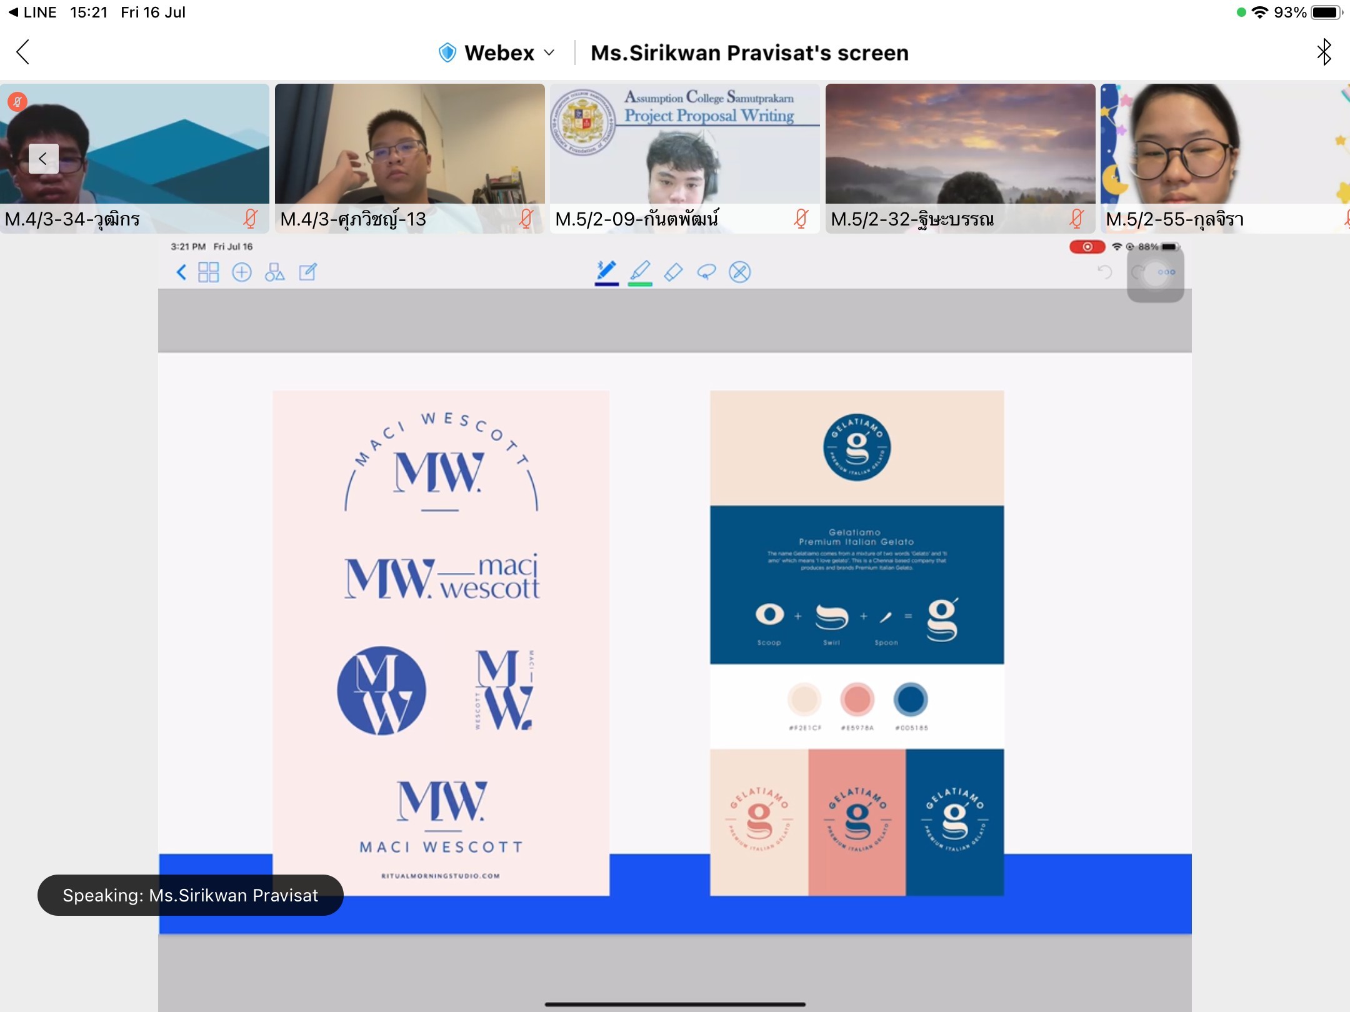Select the lasso selection tool
The width and height of the screenshot is (1350, 1012).
pyautogui.click(x=706, y=272)
